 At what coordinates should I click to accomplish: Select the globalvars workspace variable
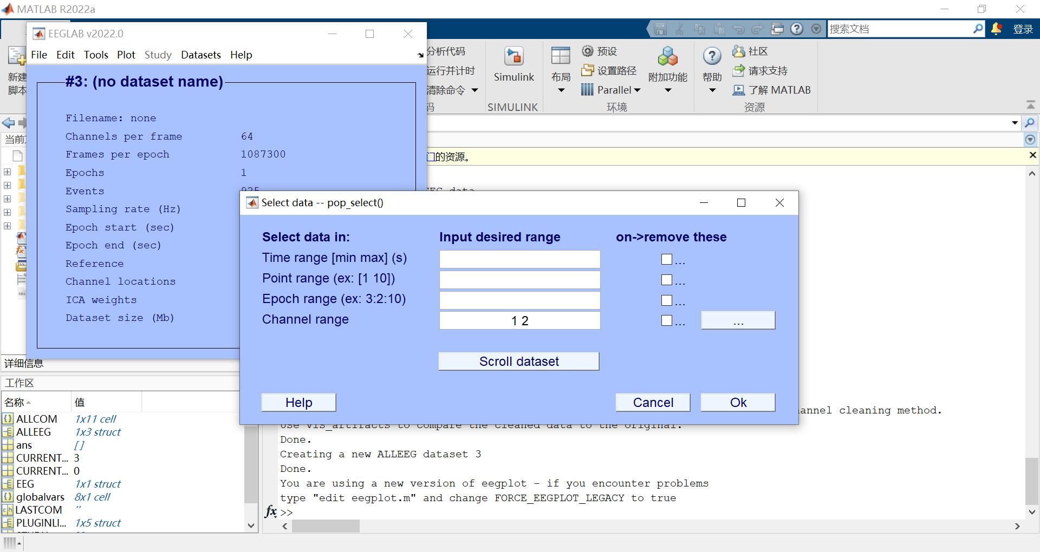tap(40, 497)
